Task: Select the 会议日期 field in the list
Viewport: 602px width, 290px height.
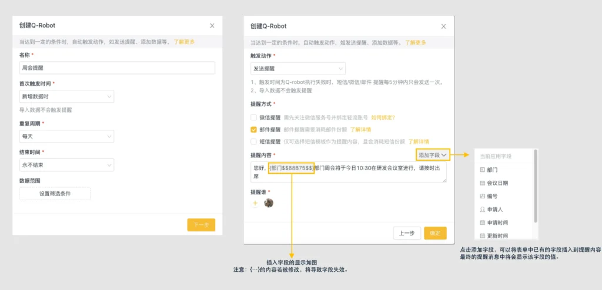Action: tap(497, 183)
